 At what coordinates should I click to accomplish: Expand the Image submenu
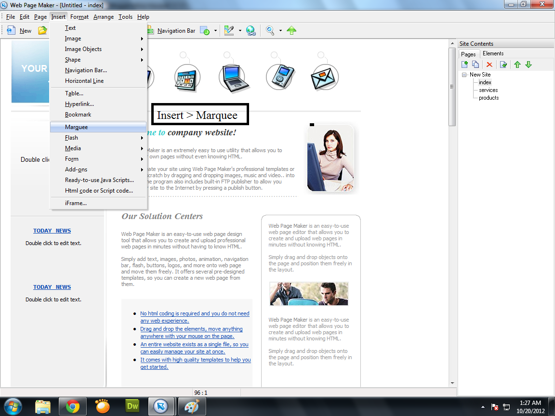(98, 39)
